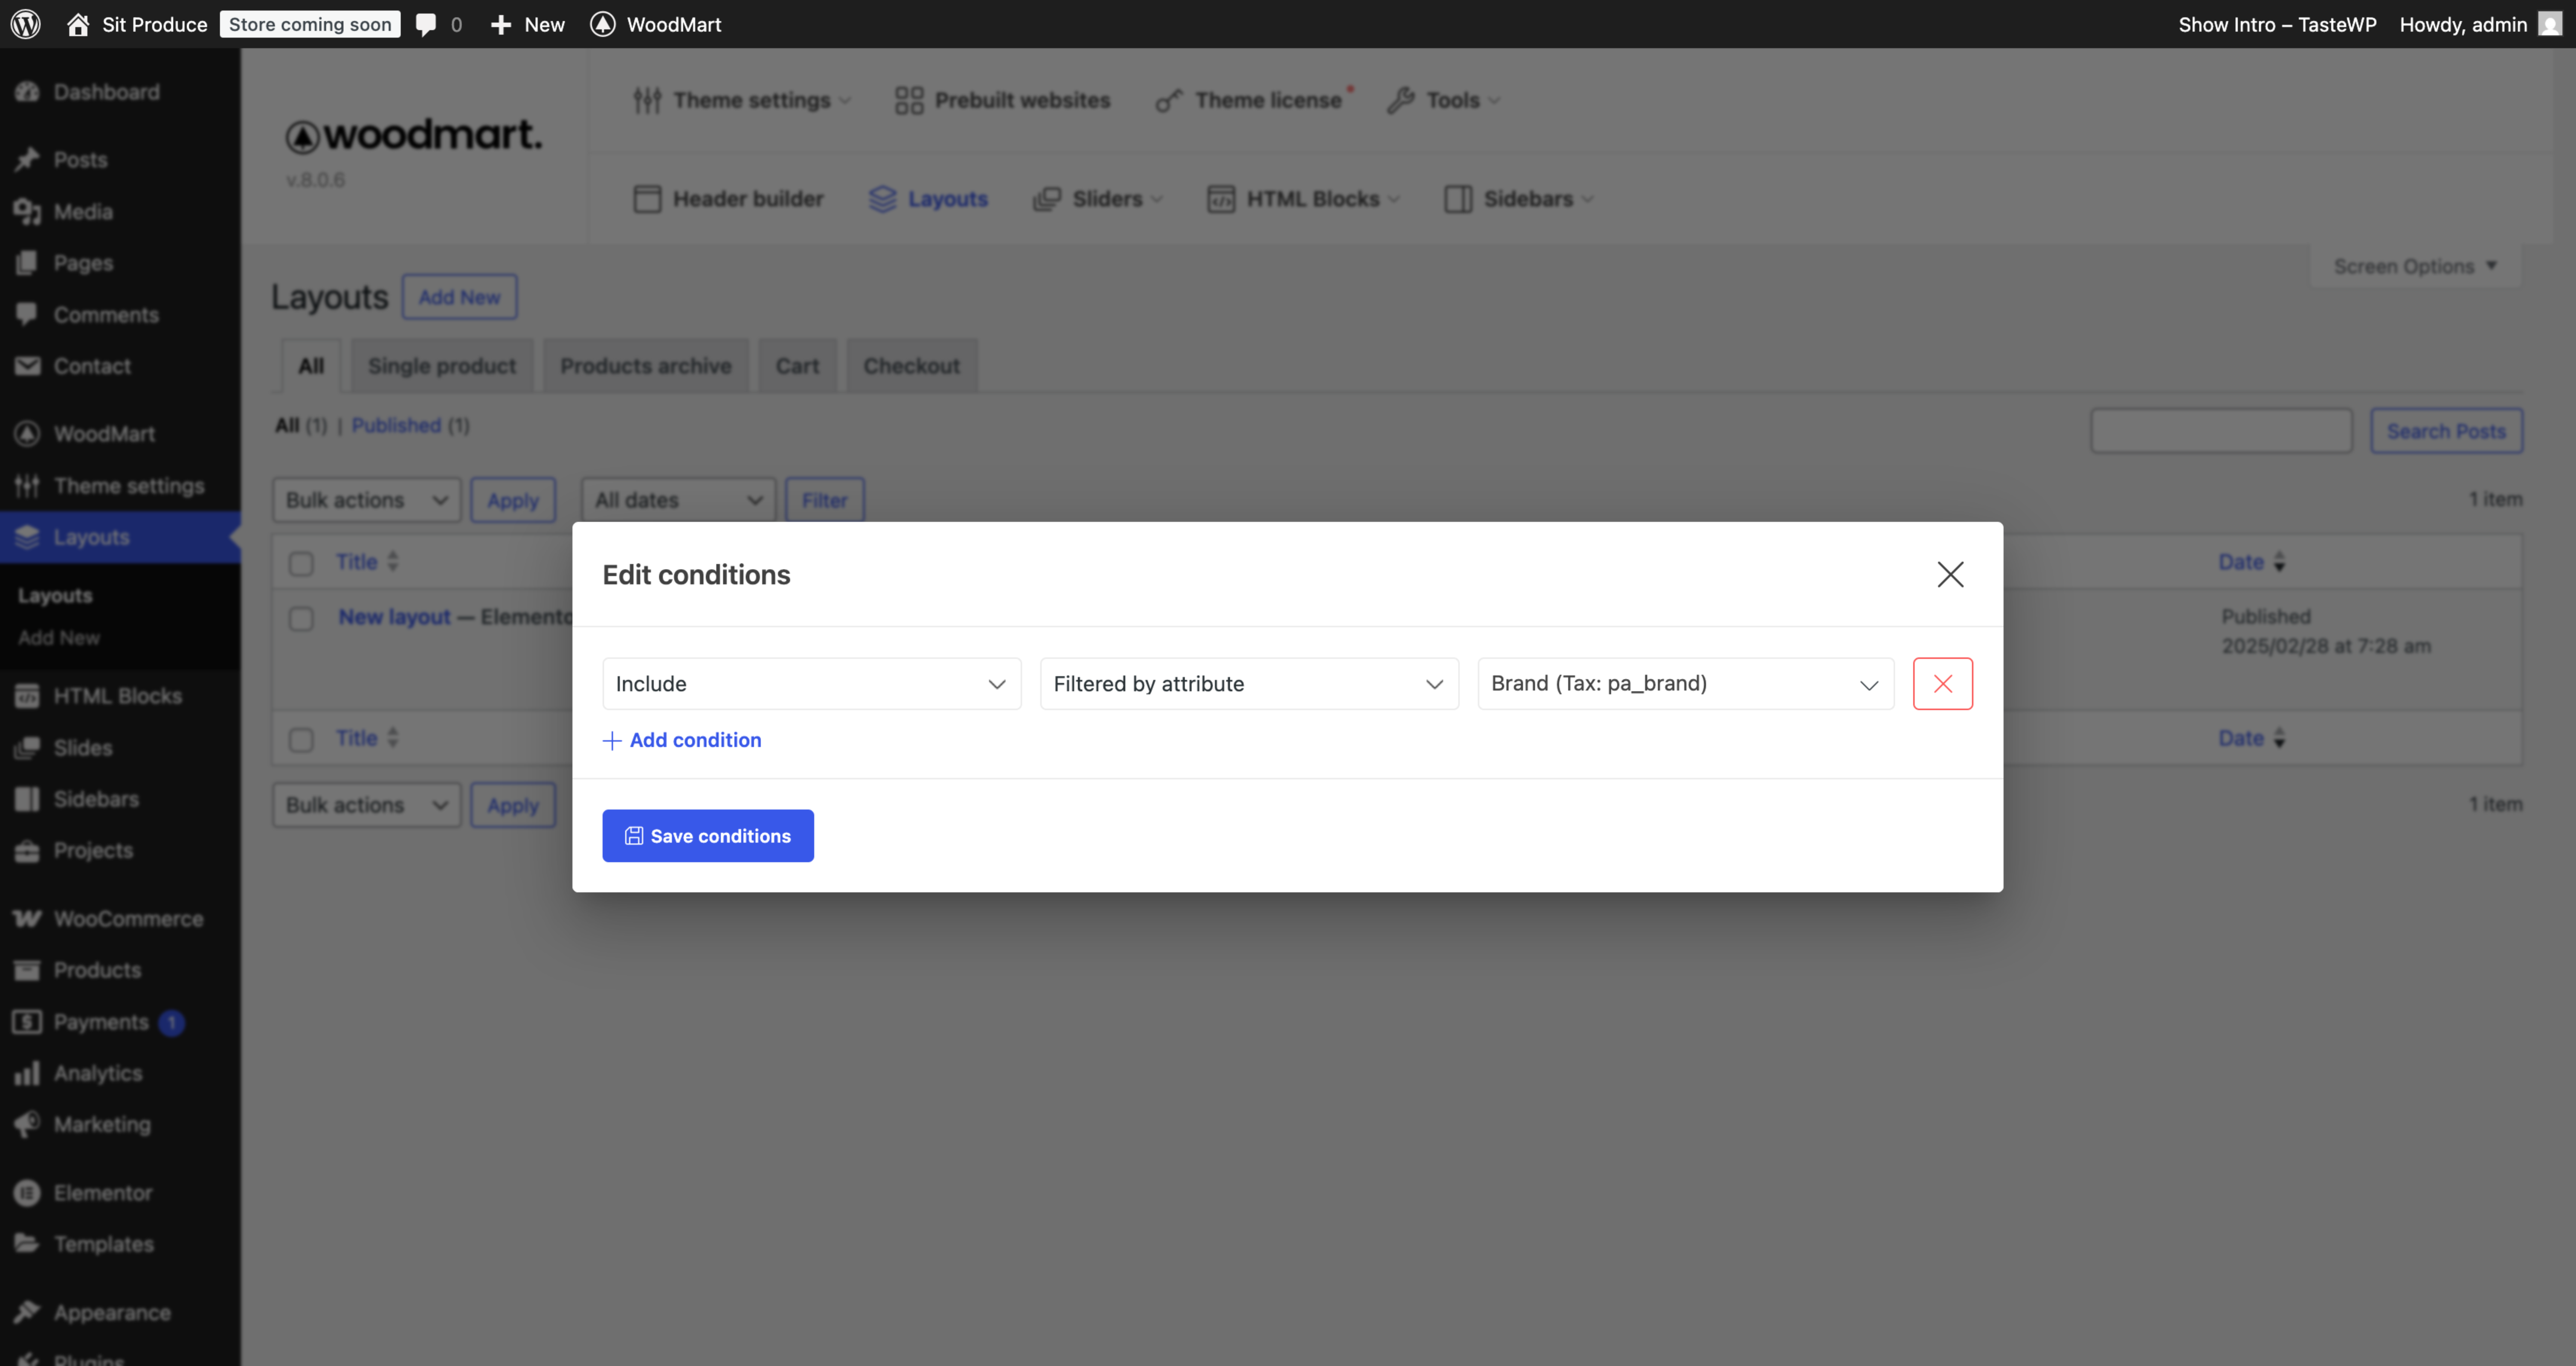
Task: Open the Layouts item in top navigation
Action: pyautogui.click(x=928, y=199)
